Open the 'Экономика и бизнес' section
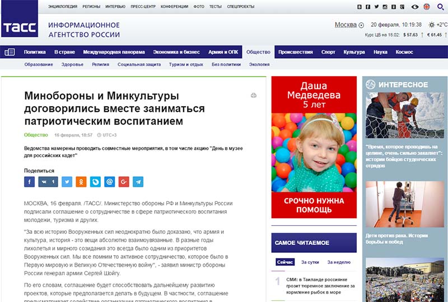Screen dimensions: 448x302 pyautogui.click(x=176, y=52)
